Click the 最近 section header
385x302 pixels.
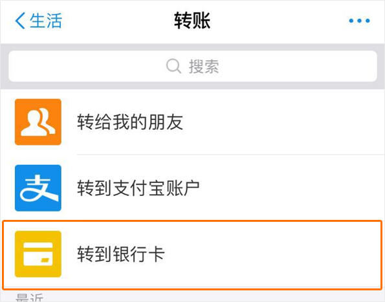(x=30, y=297)
